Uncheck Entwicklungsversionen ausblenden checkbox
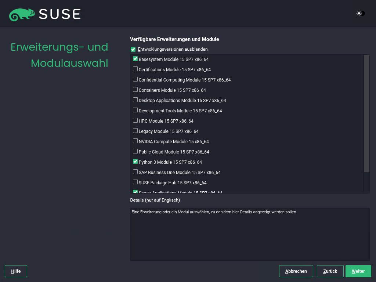The image size is (376, 282). click(x=133, y=50)
